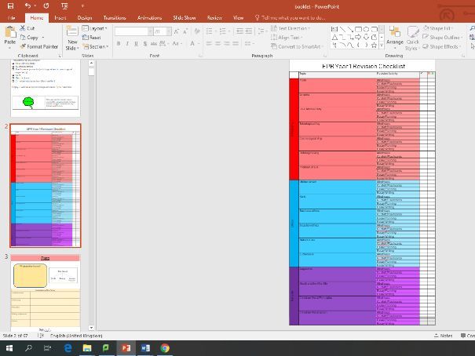This screenshot has height=356, width=475.
Task: Click the font name box
Action: point(131,31)
